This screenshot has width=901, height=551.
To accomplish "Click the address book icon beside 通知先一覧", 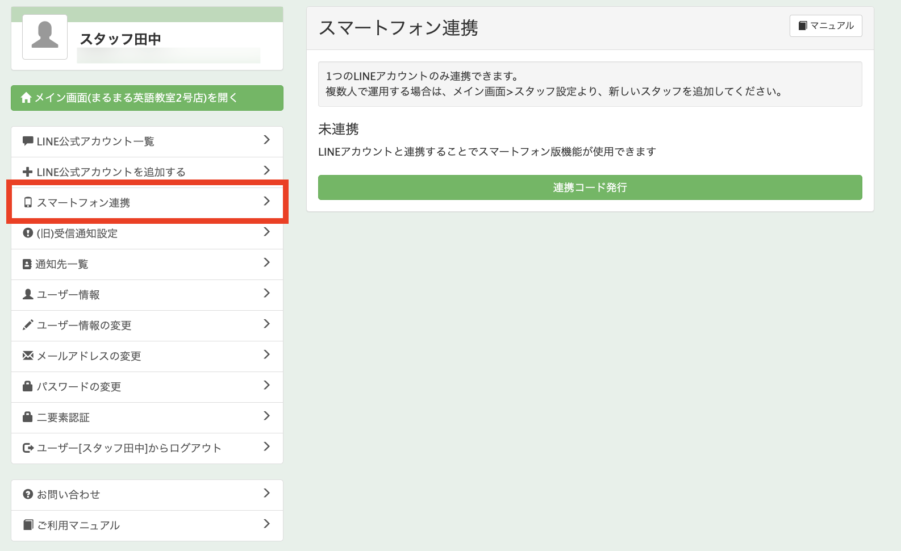I will (27, 264).
